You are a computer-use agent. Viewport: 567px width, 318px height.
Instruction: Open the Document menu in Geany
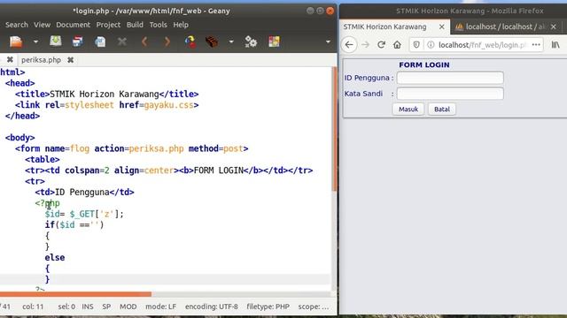[73, 25]
